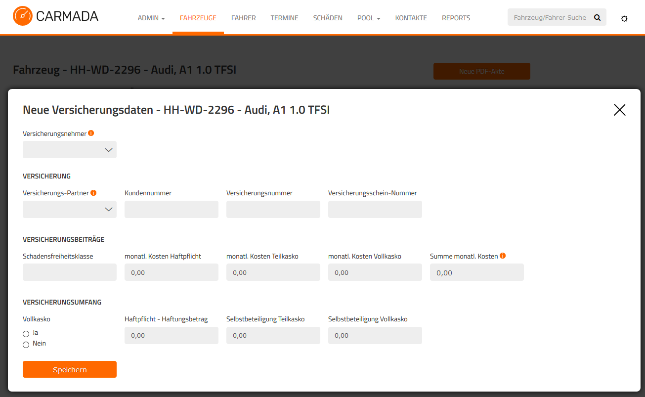Click the Schadensfreiheitsklasse field

70,272
